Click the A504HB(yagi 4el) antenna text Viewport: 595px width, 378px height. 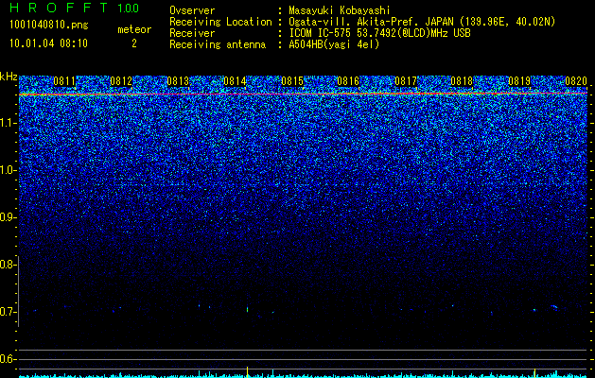[x=334, y=44]
